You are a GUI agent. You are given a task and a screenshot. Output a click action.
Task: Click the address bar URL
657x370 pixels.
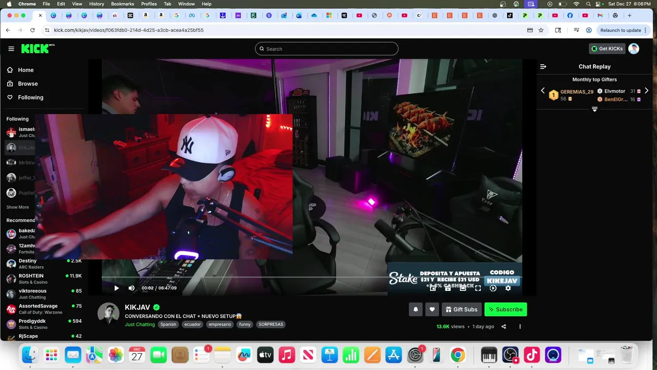[x=128, y=30]
